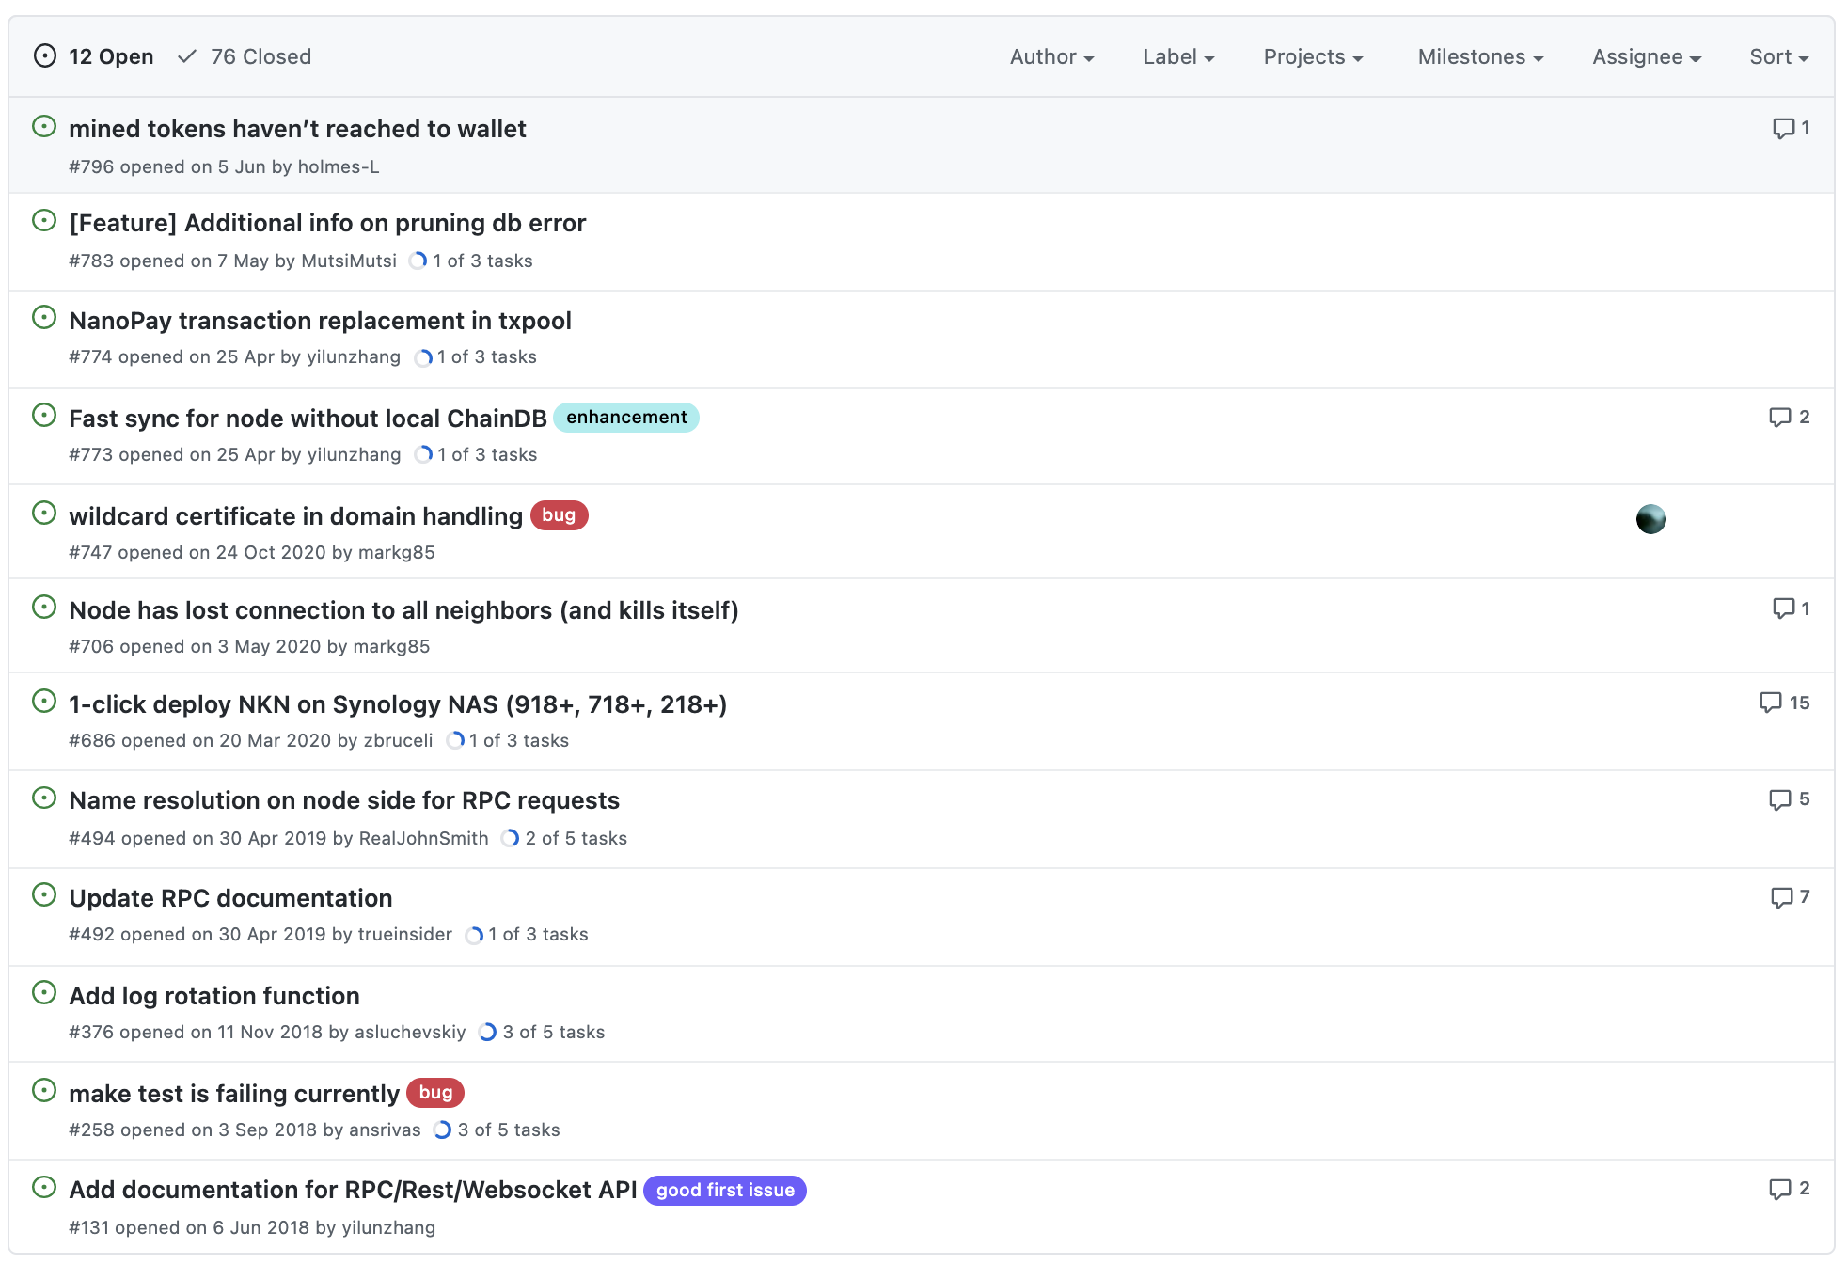Click author link yilunzhang on issue #131
This screenshot has height=1264, width=1847.
coord(388,1228)
